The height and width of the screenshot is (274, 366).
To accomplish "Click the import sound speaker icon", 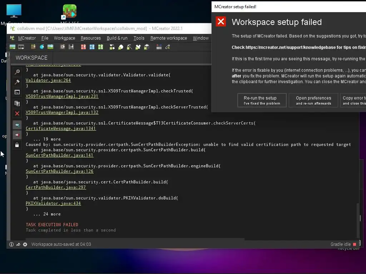I will pyautogui.click(x=63, y=47).
